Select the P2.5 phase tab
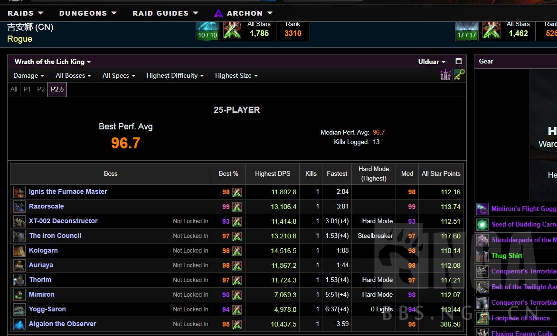The image size is (557, 336). pos(57,89)
